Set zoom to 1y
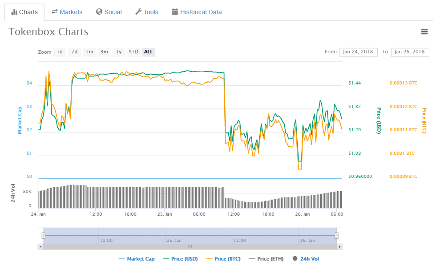The image size is (436, 265). (x=119, y=52)
